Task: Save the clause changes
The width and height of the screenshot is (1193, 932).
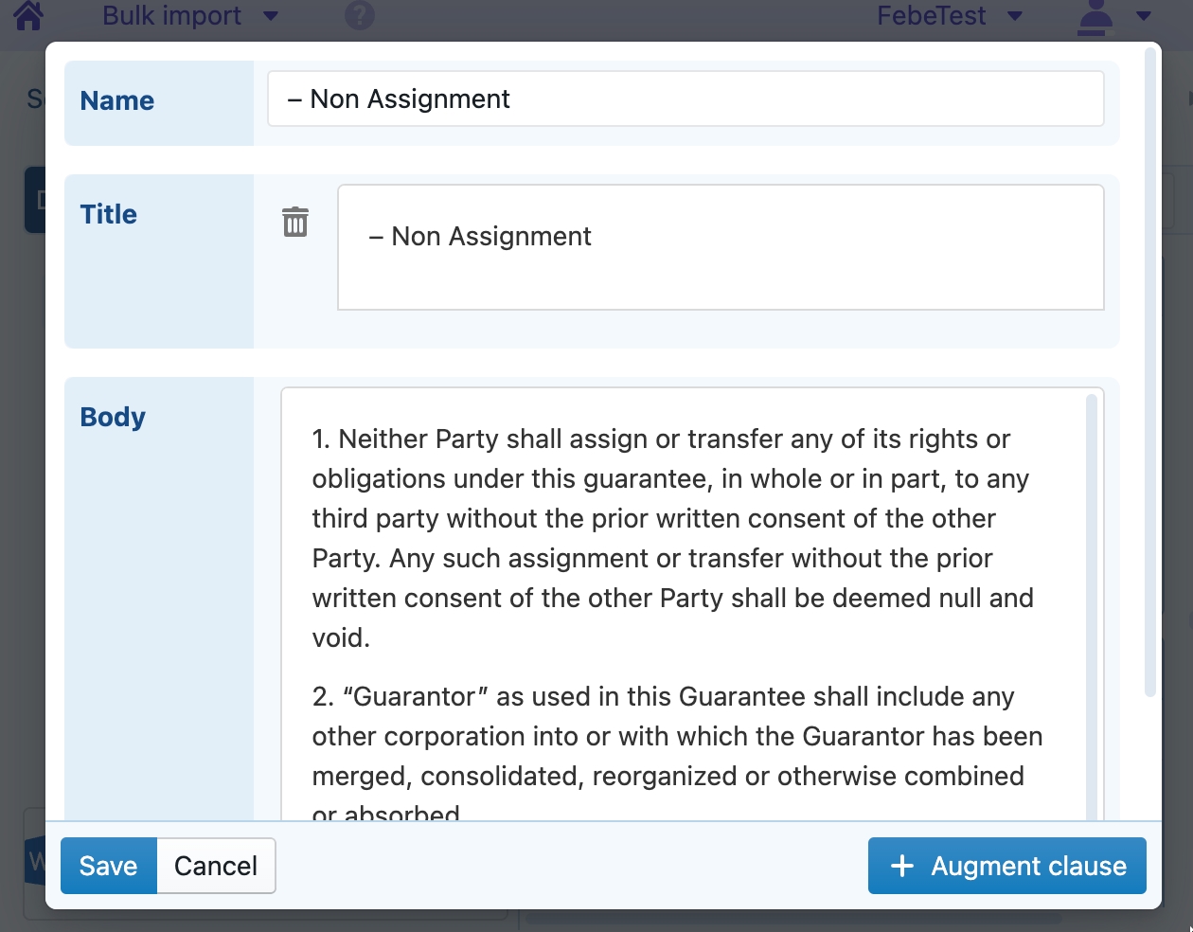Action: [109, 866]
